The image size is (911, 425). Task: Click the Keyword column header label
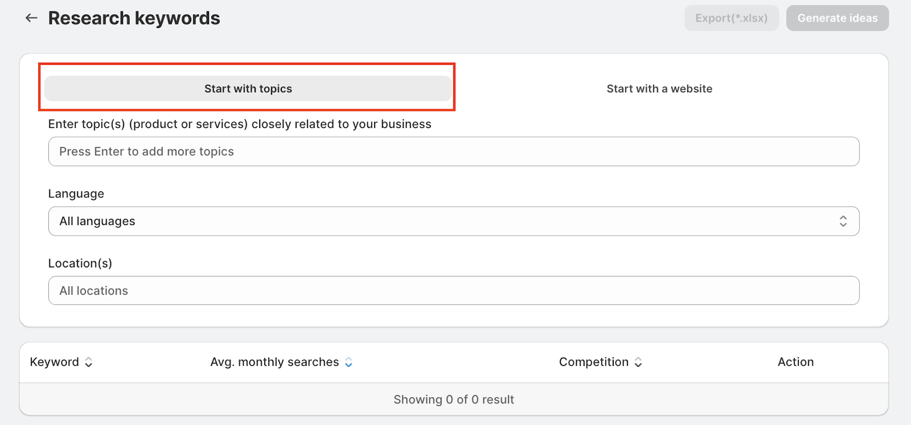click(55, 362)
